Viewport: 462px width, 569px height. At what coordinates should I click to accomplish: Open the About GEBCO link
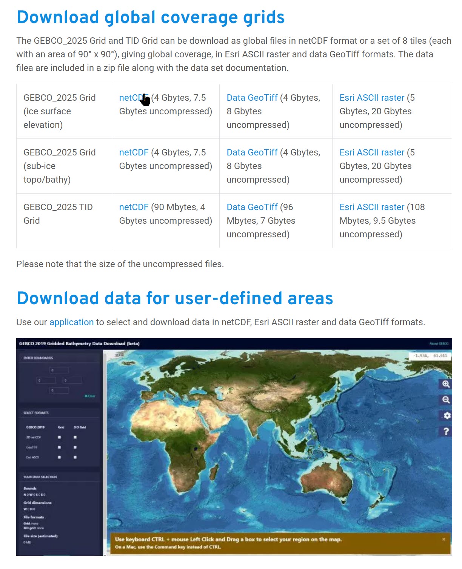pos(439,344)
